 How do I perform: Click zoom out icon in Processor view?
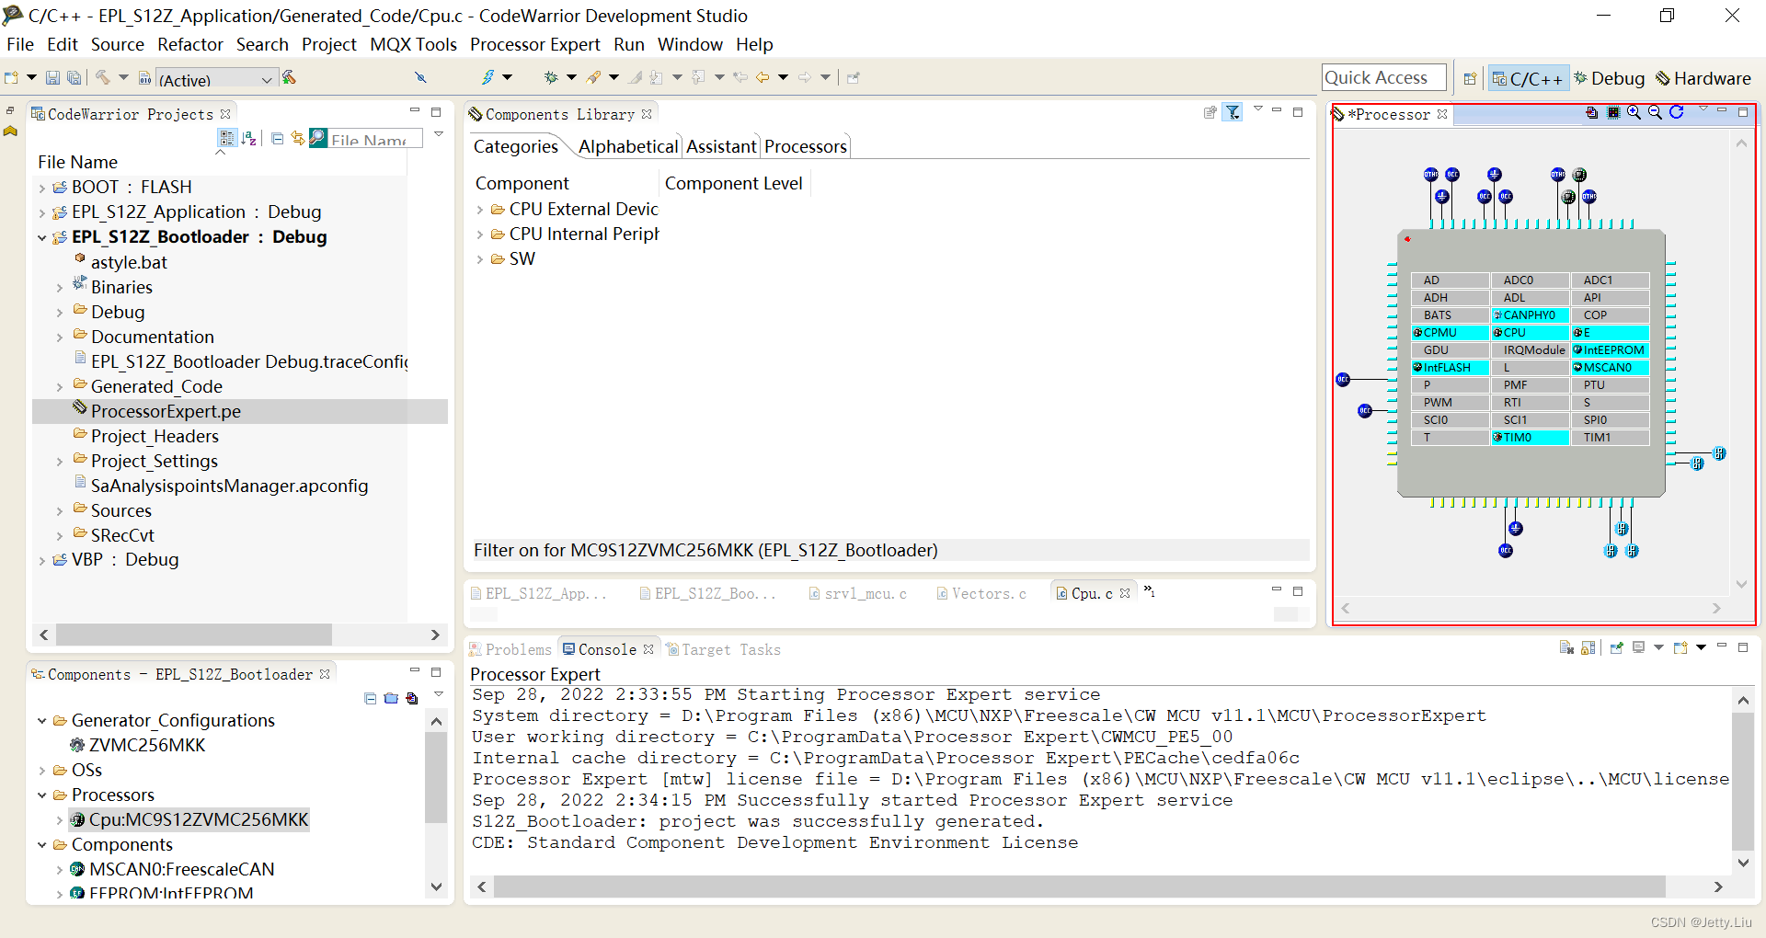click(1655, 112)
